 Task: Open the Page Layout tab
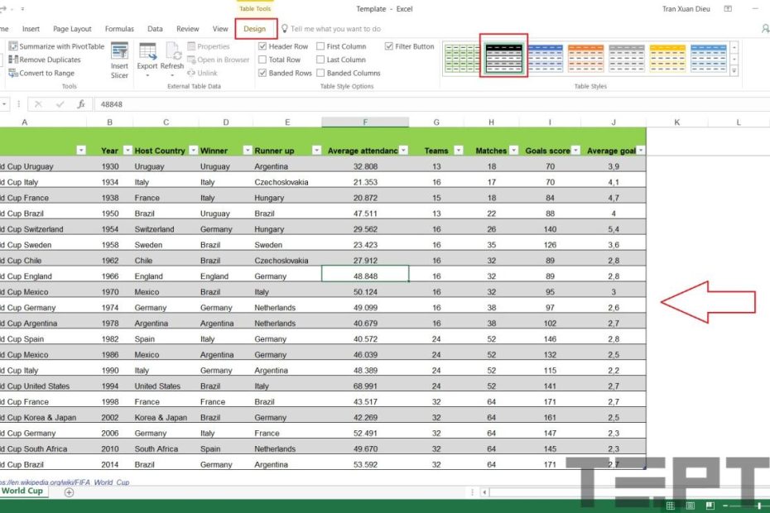pyautogui.click(x=72, y=29)
